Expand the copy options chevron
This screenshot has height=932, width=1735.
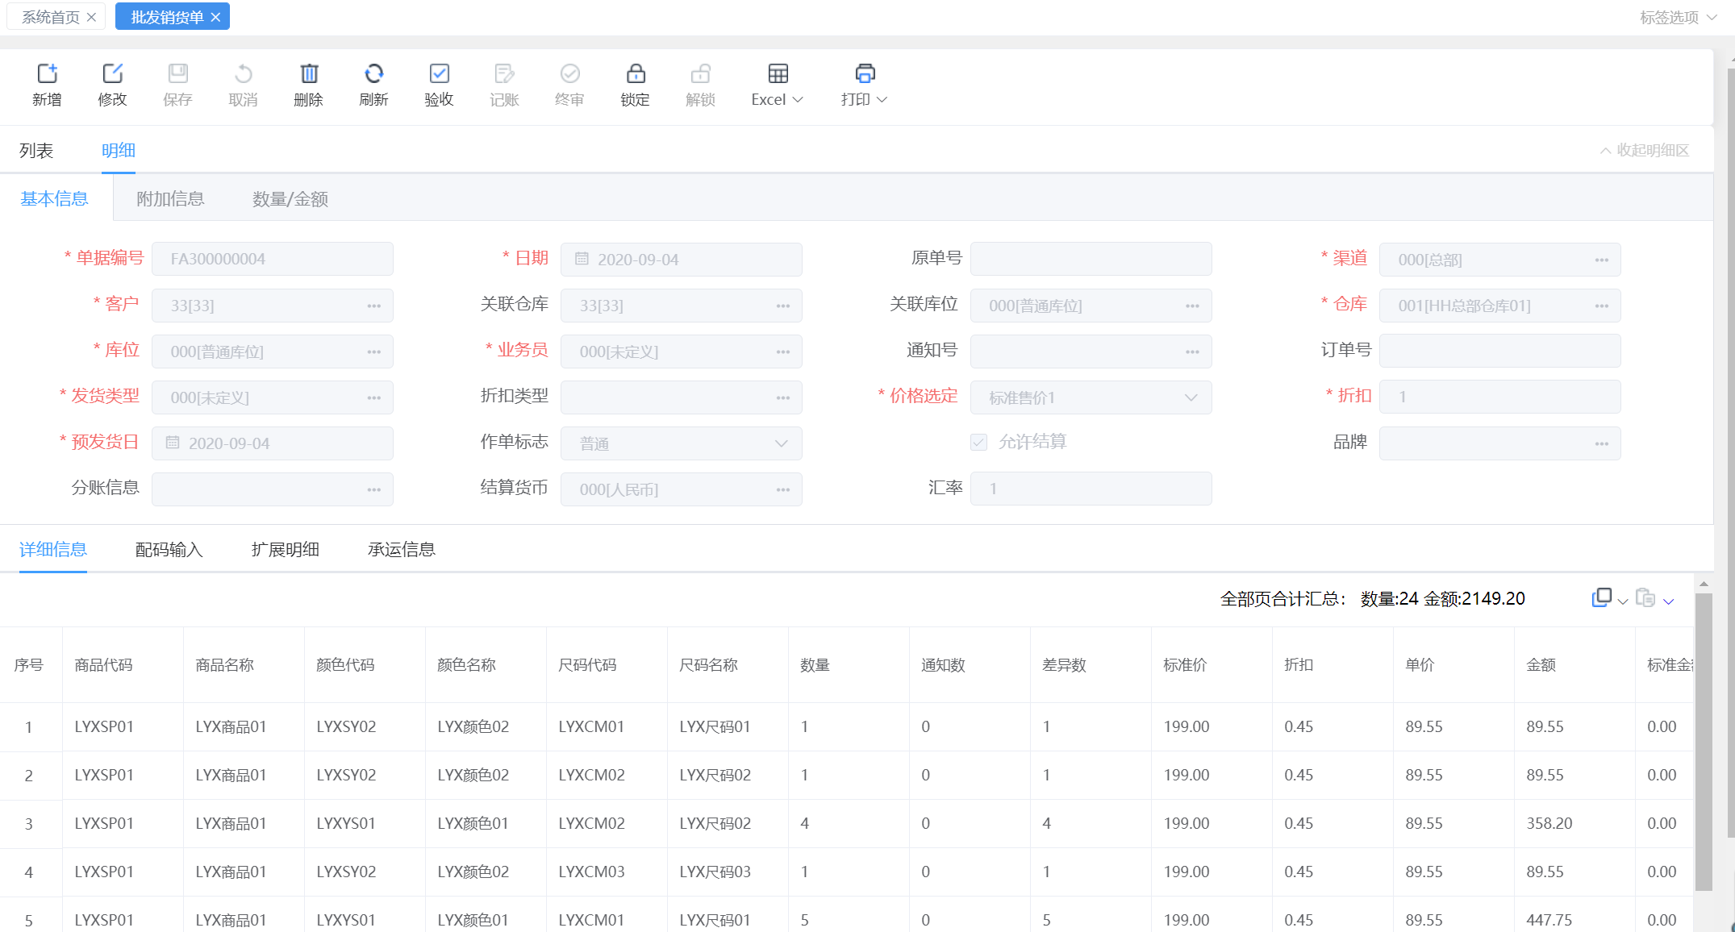1623,601
